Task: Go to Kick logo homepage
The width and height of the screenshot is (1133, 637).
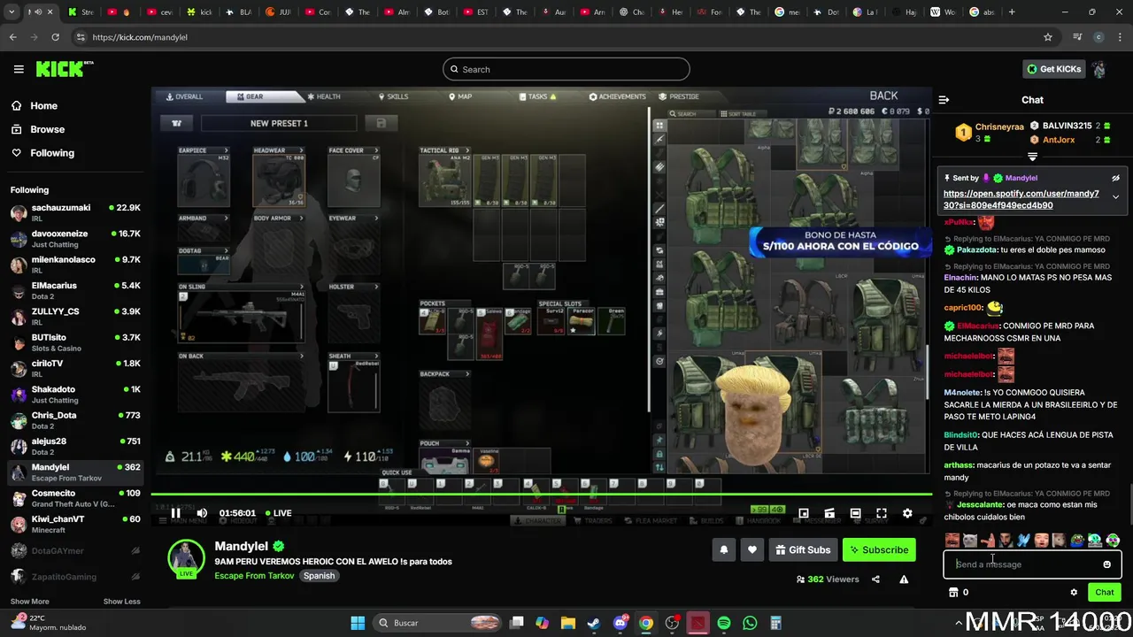Action: (x=65, y=69)
